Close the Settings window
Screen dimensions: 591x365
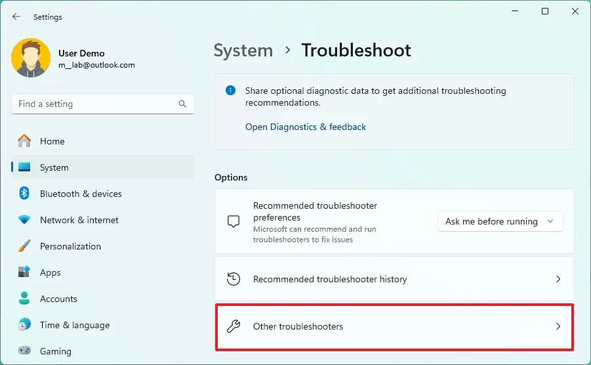[x=575, y=11]
